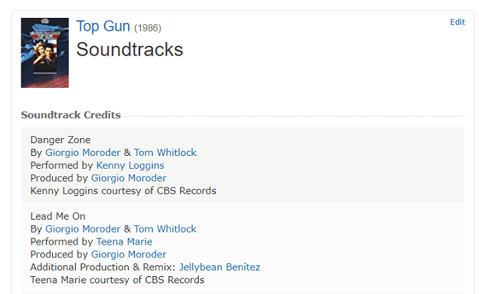Click the Soundtrack Credits section header
The image size is (479, 294).
(71, 115)
